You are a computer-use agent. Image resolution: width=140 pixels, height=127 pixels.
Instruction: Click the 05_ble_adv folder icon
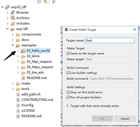point(23,73)
